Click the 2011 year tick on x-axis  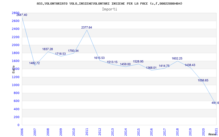tap(87, 130)
